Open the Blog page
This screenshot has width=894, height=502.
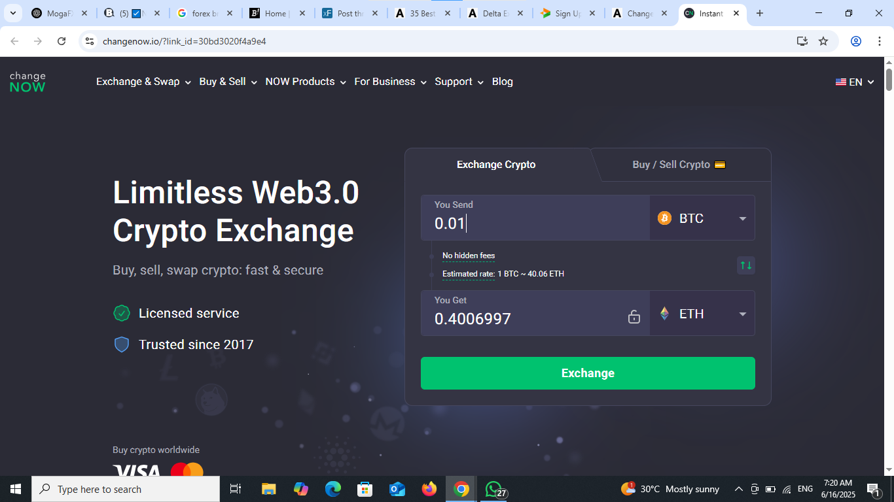coord(503,82)
